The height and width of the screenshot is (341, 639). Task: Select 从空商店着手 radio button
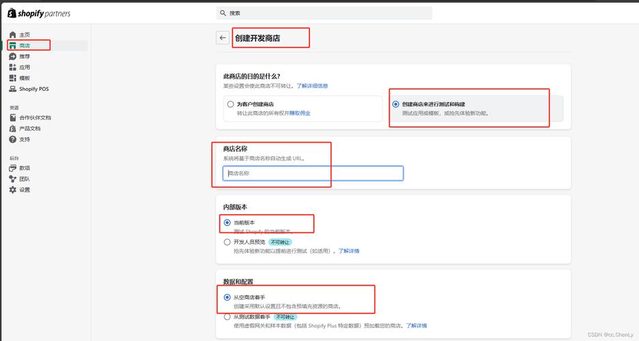click(x=227, y=297)
